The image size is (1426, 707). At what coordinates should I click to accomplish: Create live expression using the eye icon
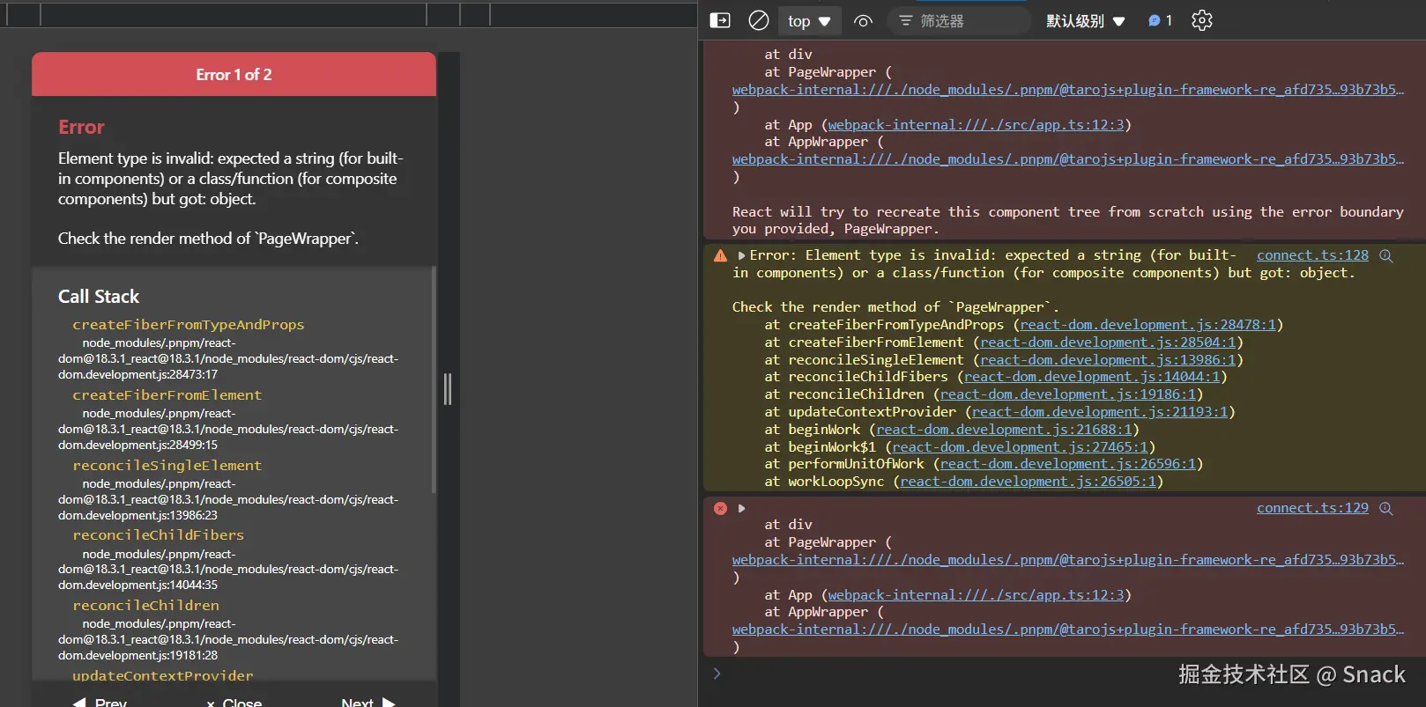(x=863, y=21)
